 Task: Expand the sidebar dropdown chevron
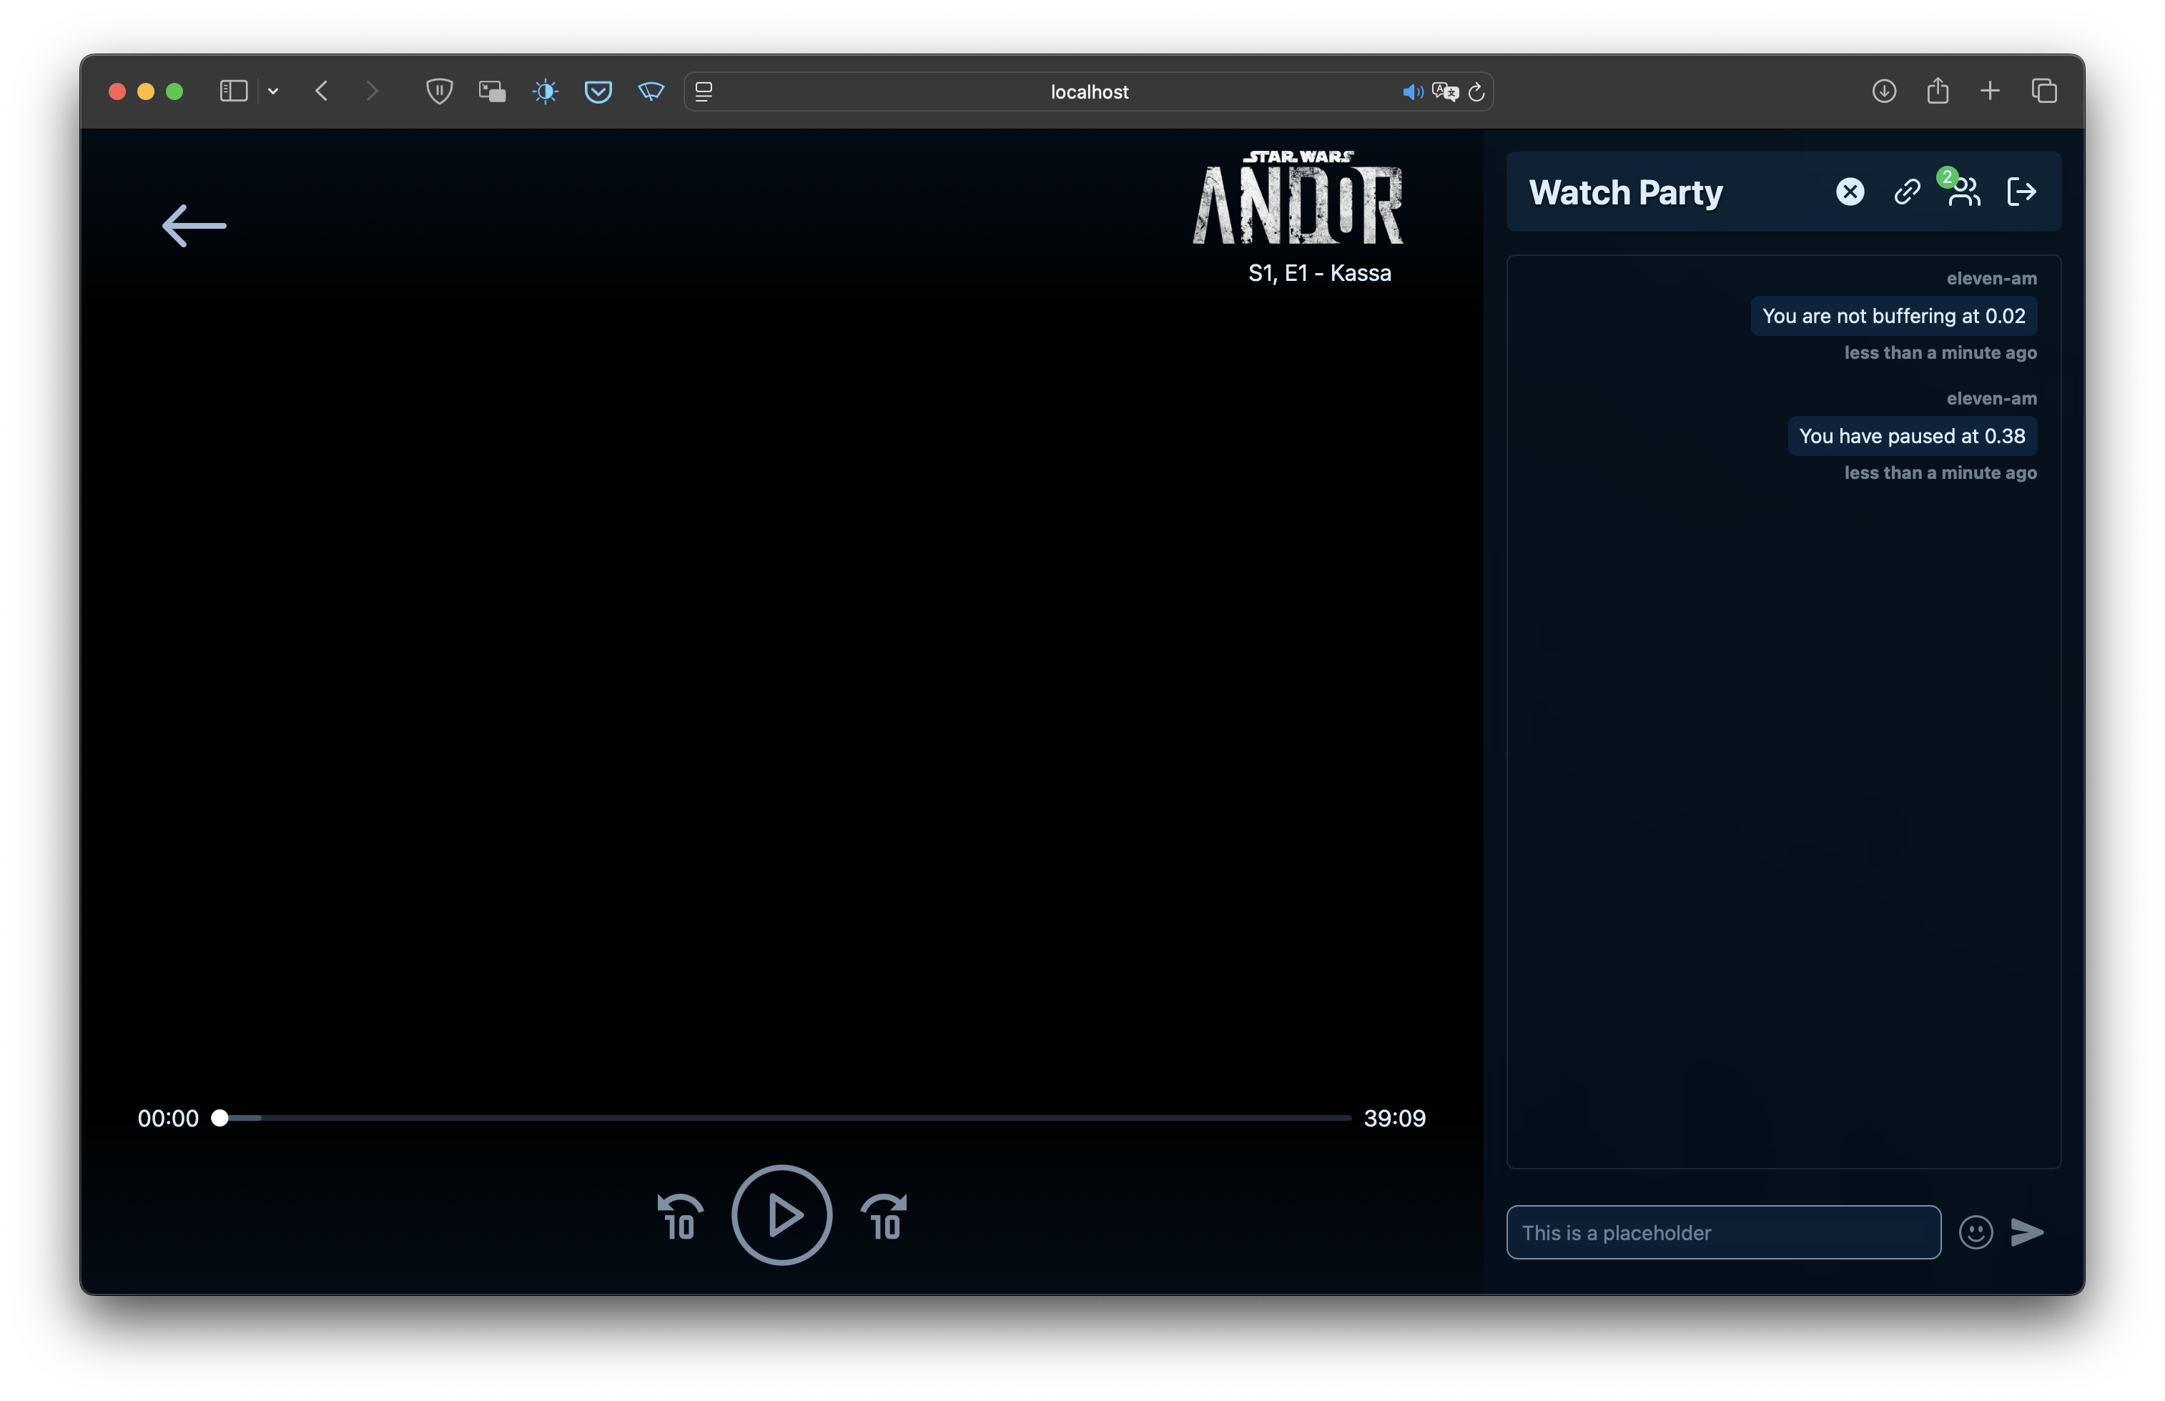pos(273,91)
